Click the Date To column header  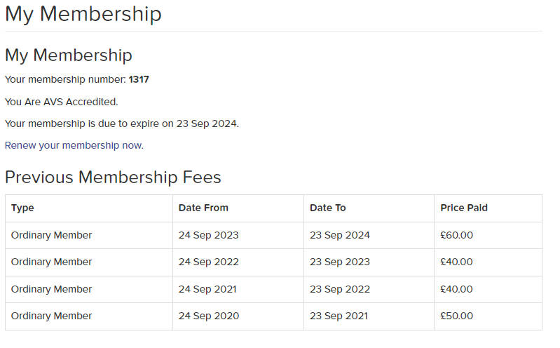coord(328,208)
